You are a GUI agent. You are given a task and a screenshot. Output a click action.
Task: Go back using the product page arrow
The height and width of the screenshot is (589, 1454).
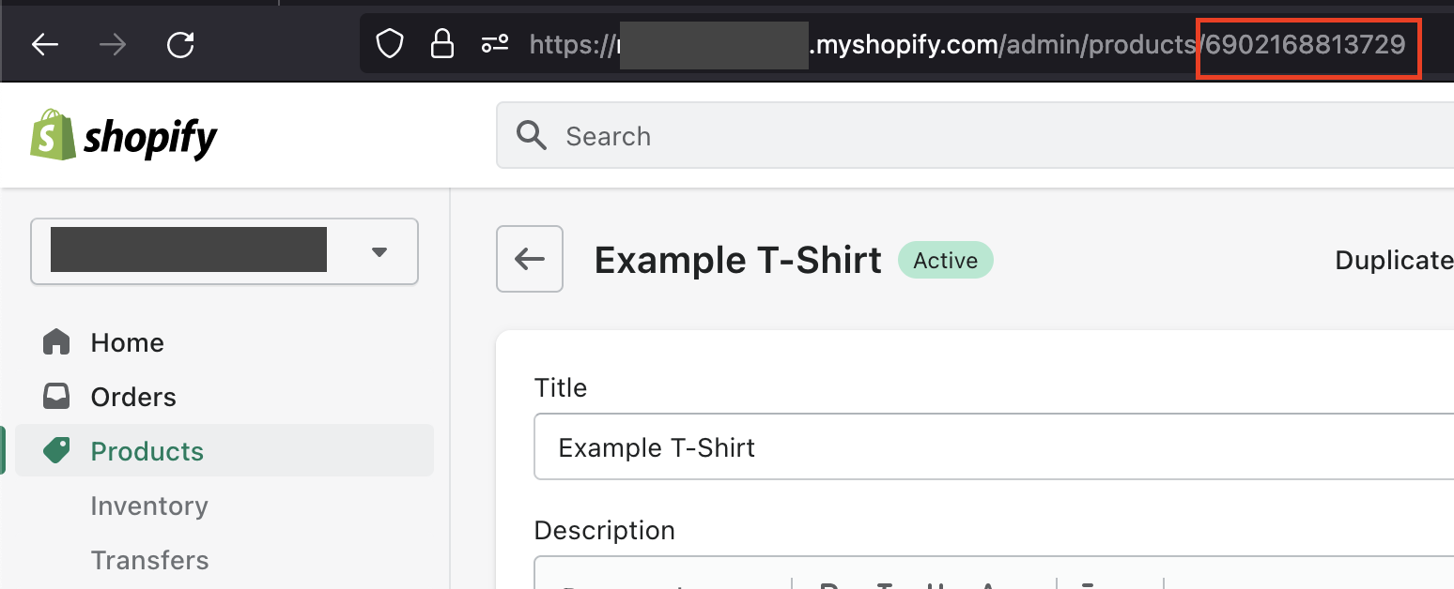[529, 259]
